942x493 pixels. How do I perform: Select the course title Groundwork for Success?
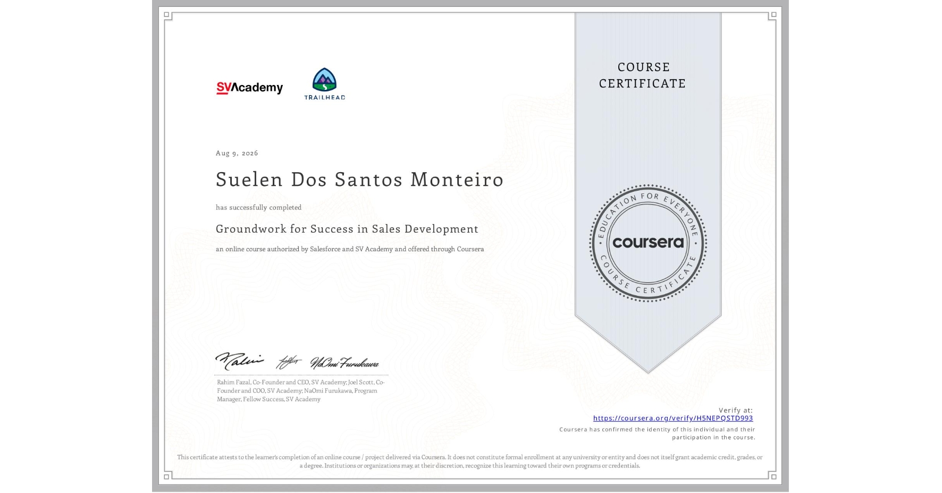click(347, 229)
